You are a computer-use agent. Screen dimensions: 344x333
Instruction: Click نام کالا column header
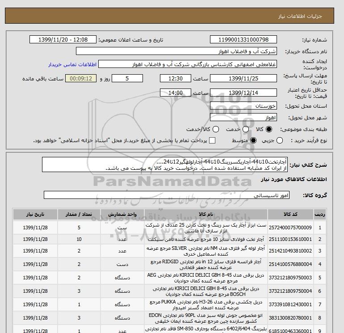[x=206, y=214]
